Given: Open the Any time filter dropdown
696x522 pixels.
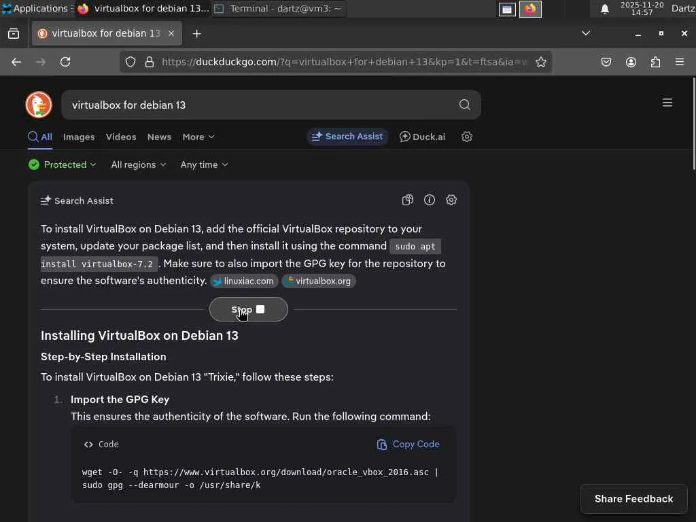Looking at the screenshot, I should click(x=204, y=164).
